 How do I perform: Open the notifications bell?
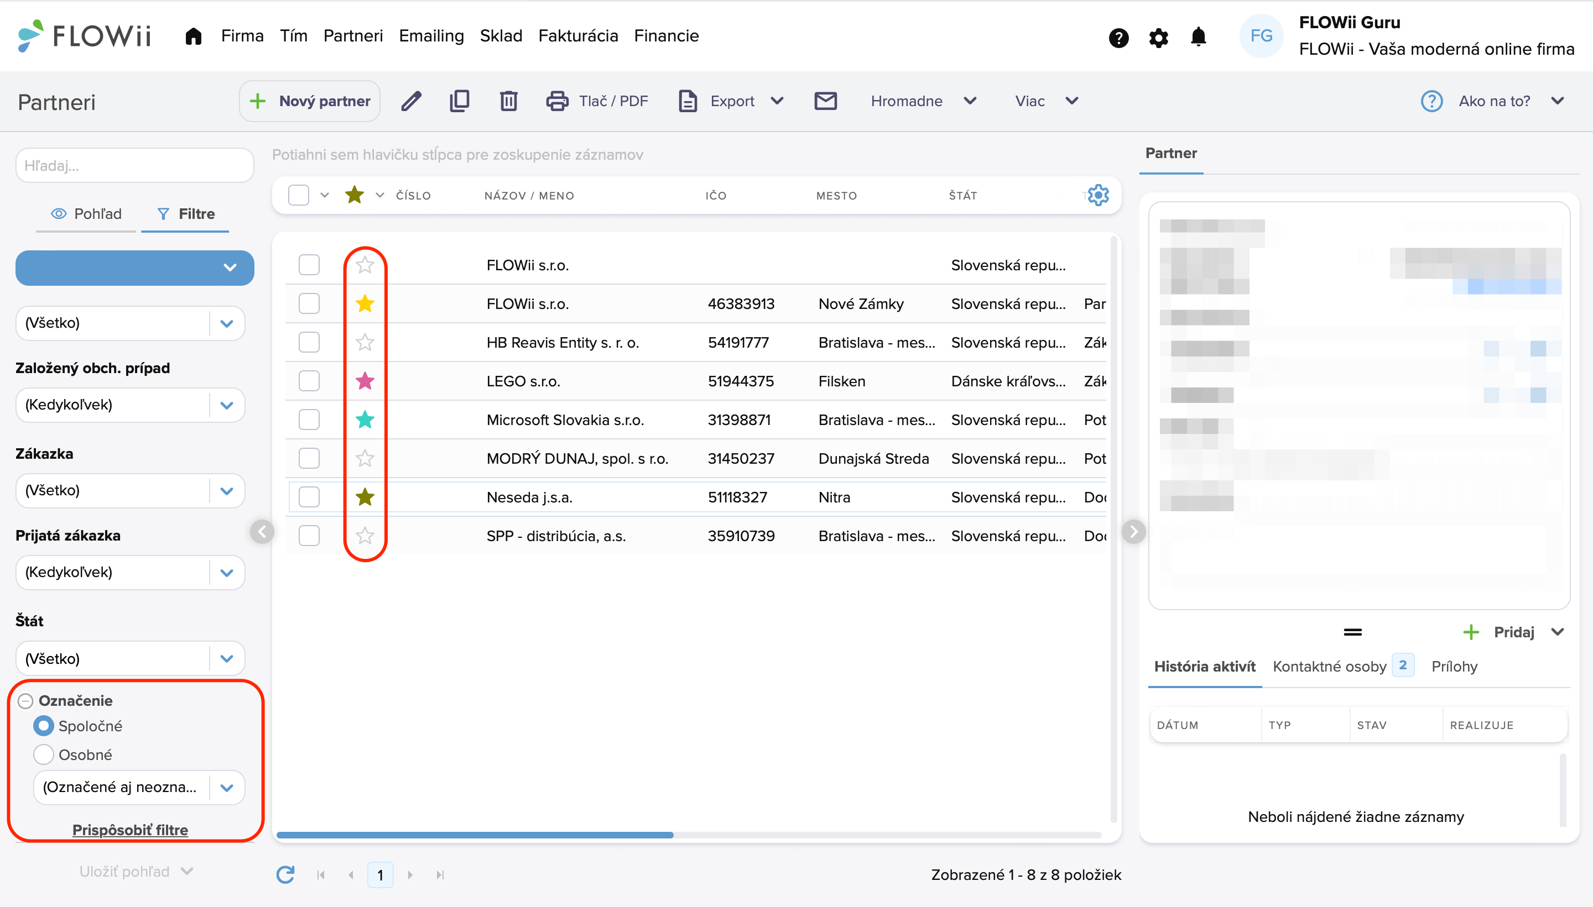pyautogui.click(x=1198, y=36)
